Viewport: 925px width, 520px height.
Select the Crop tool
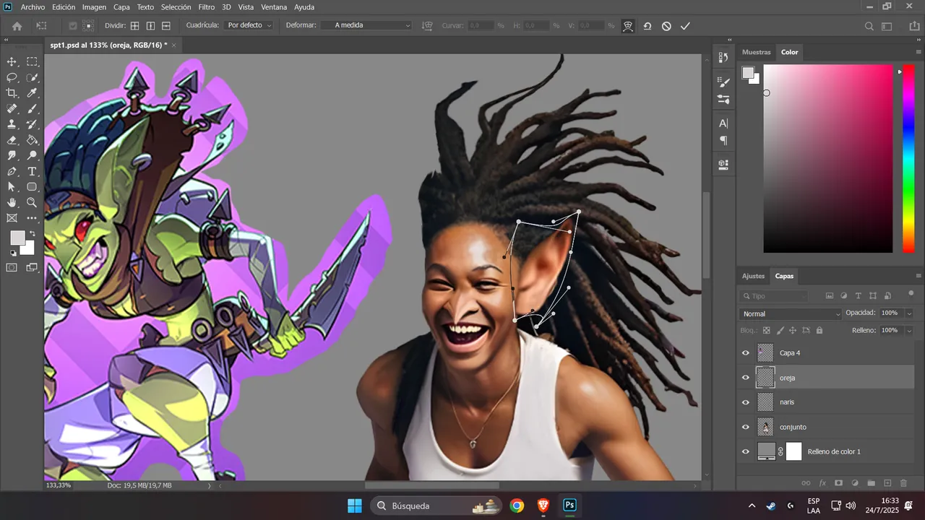pos(12,93)
